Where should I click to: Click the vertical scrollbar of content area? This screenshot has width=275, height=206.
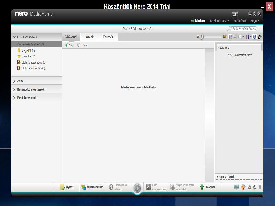(x=210, y=115)
